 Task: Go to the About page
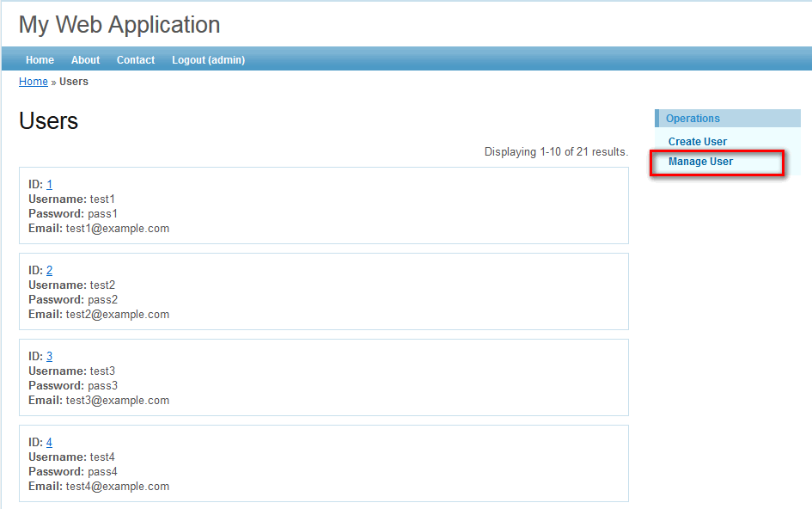tap(85, 60)
